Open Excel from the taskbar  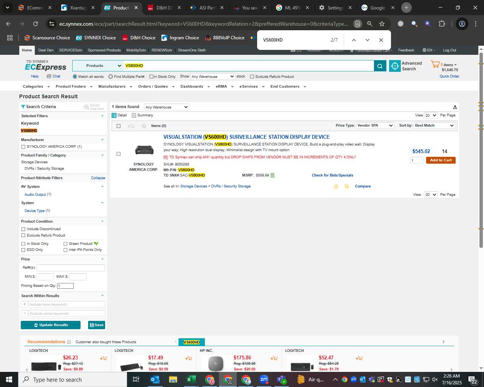191,379
